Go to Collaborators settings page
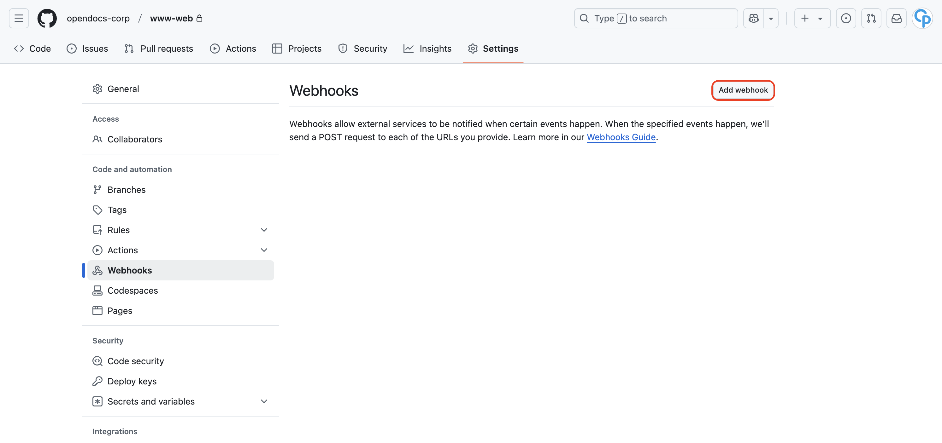Screen dimensions: 942x443 point(135,139)
